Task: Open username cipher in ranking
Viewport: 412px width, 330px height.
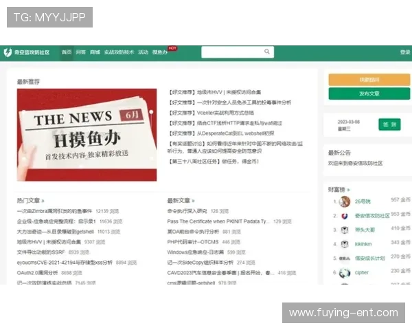Action: (362, 273)
